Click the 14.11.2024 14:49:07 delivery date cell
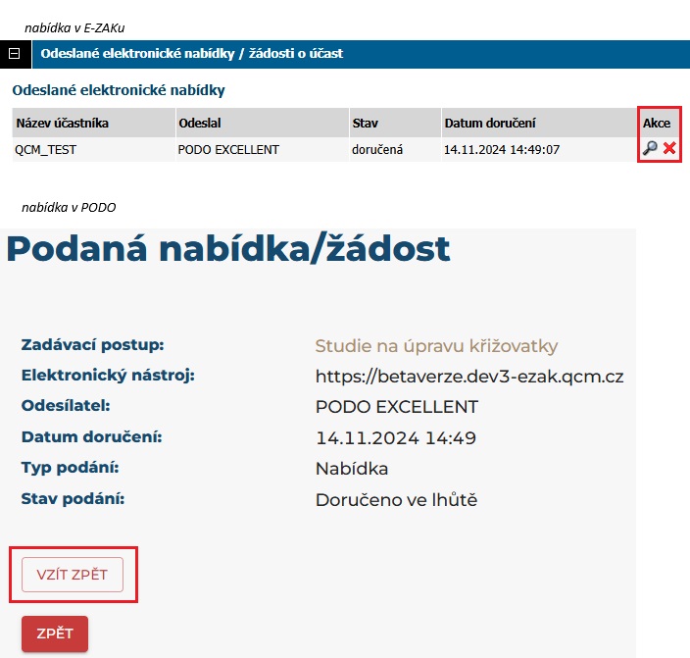 (x=502, y=150)
